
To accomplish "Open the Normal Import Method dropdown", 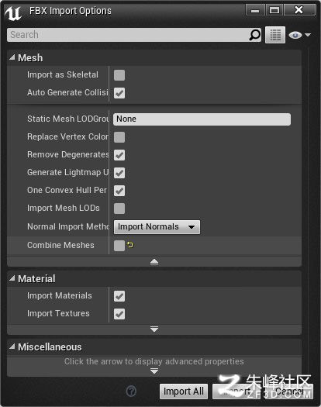I will [x=157, y=227].
